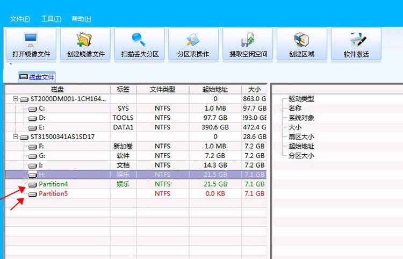Choose the 创建区域 toolbar icon
This screenshot has height=259, width=403.
coord(301,40)
